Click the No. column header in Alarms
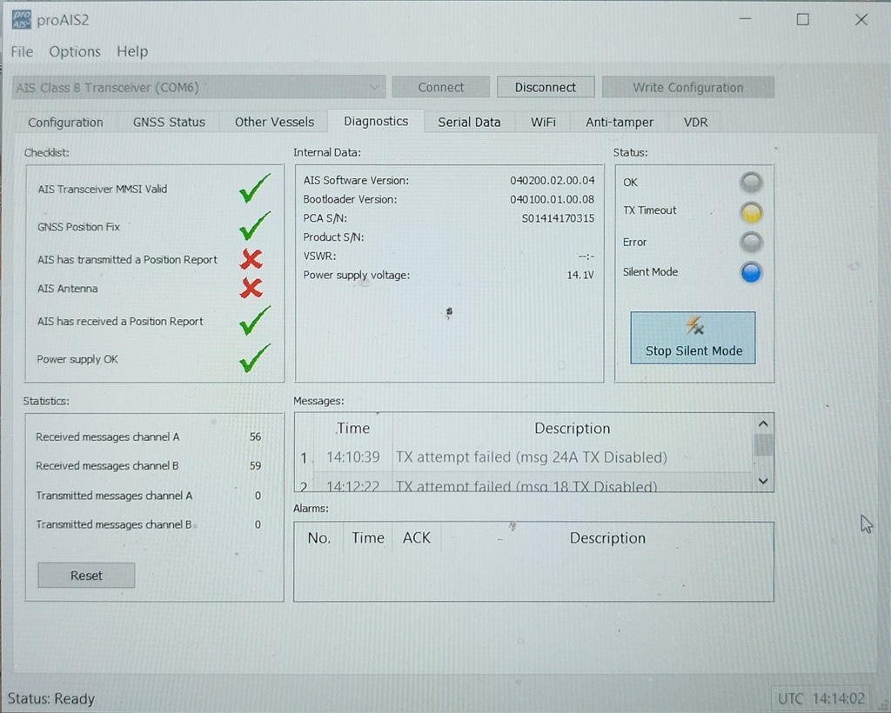Image resolution: width=891 pixels, height=713 pixels. click(x=318, y=537)
